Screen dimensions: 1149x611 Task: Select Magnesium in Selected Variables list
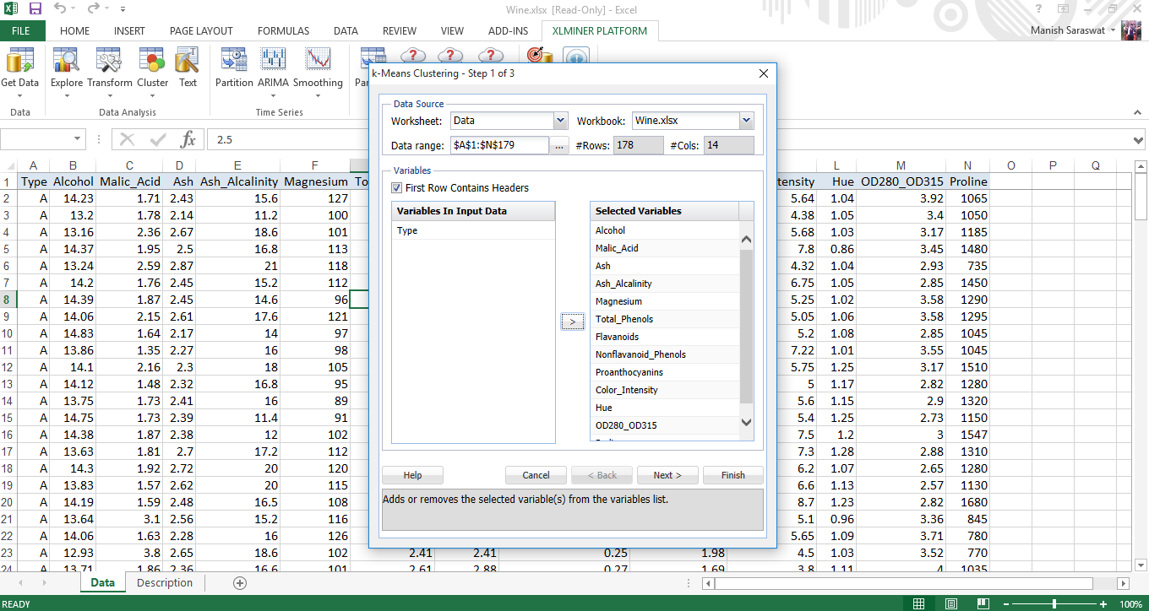[618, 301]
